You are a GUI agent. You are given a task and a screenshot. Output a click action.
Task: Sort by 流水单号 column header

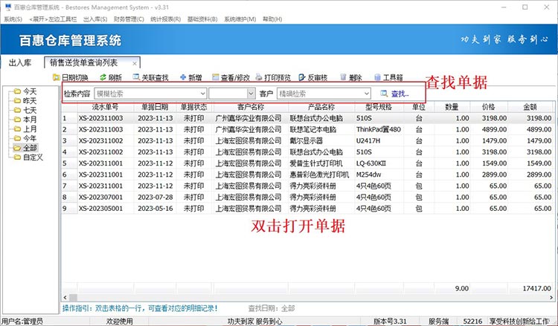click(106, 107)
